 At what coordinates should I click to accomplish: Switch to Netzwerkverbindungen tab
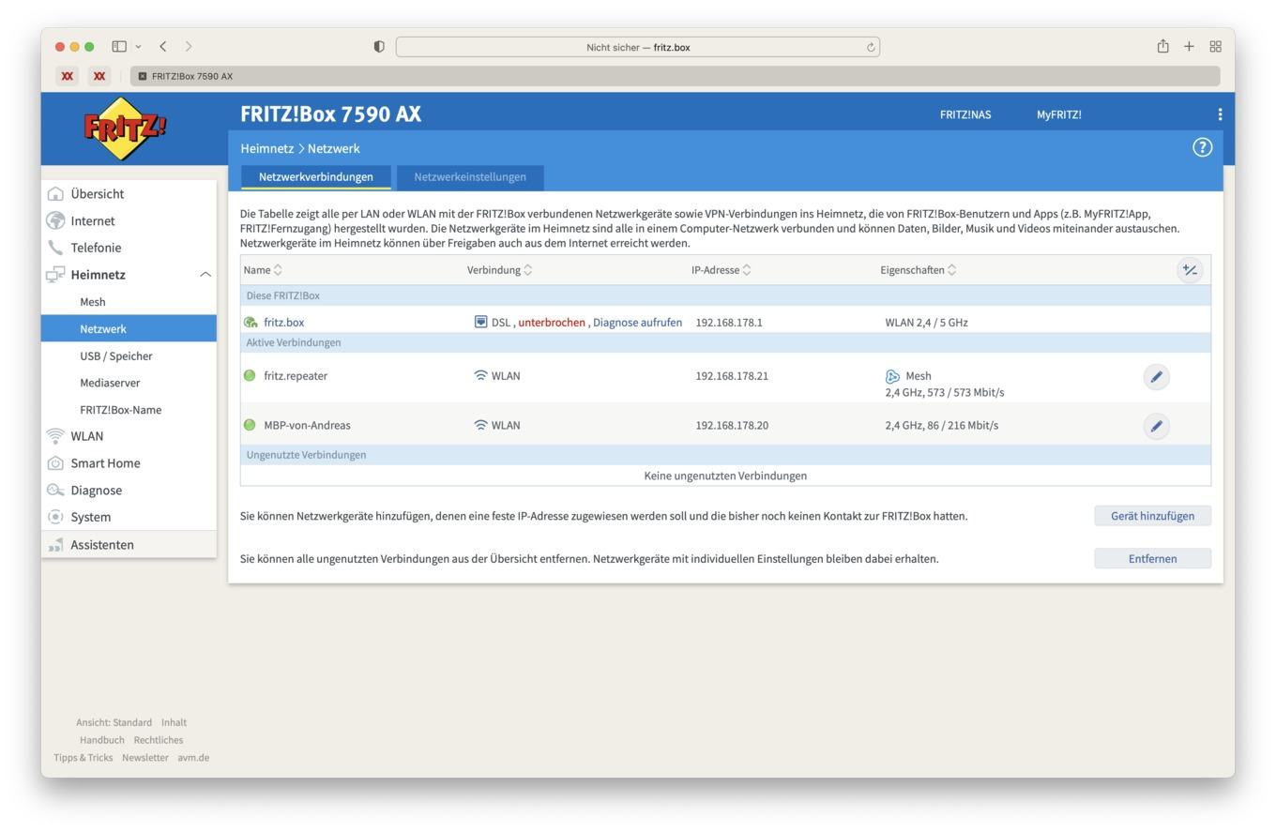(316, 177)
